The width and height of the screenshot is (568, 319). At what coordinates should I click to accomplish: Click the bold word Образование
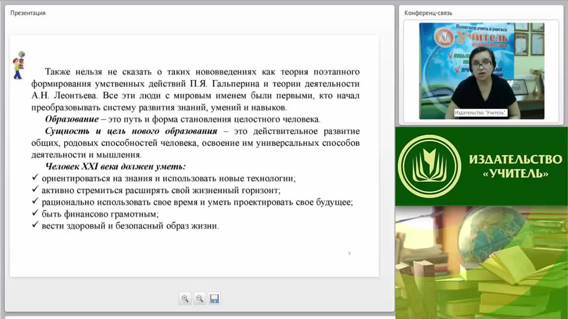pos(71,119)
